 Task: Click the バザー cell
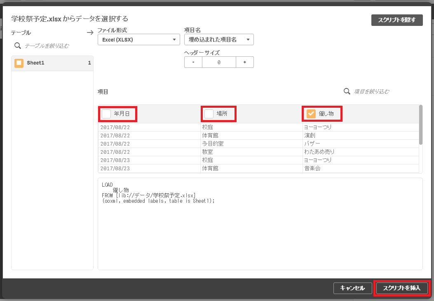tap(361, 144)
